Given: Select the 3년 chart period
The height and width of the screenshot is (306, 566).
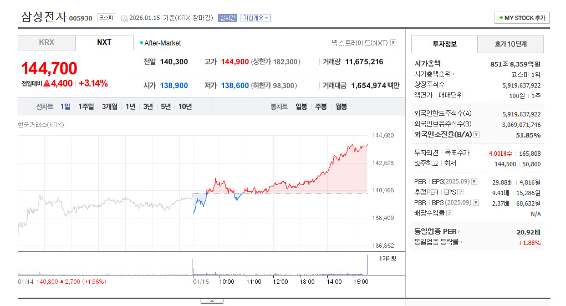Looking at the screenshot, I should click(148, 106).
